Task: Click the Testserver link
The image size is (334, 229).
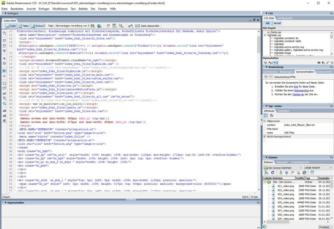Action: pos(298,95)
